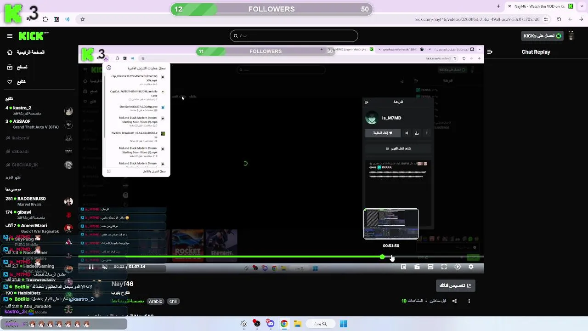Open Discord from the taskbar
This screenshot has width=588, height=331.
coord(271,324)
